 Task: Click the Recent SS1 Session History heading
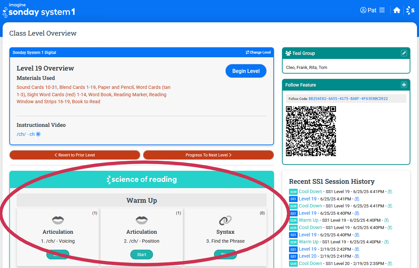tap(332, 181)
